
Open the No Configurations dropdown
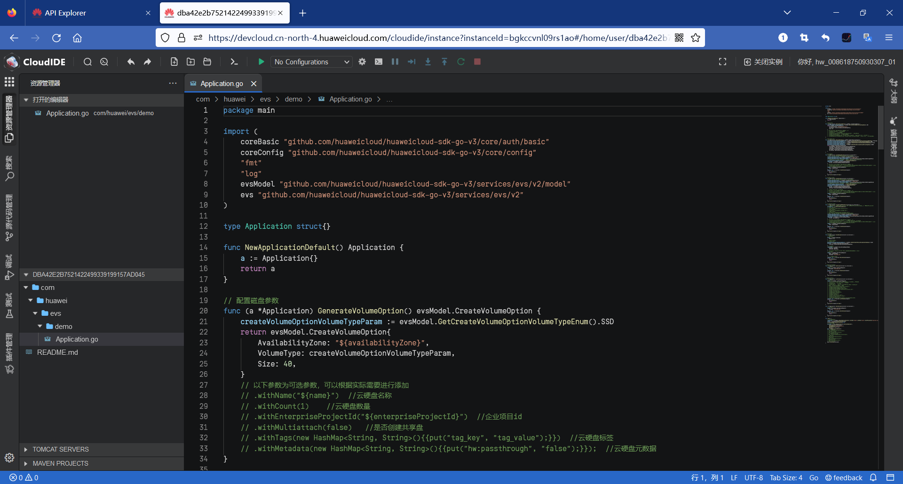(x=311, y=62)
